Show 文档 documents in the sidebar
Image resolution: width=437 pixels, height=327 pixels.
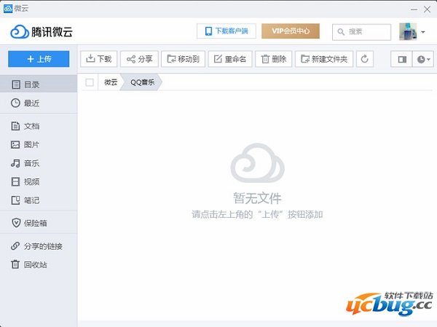(x=39, y=126)
